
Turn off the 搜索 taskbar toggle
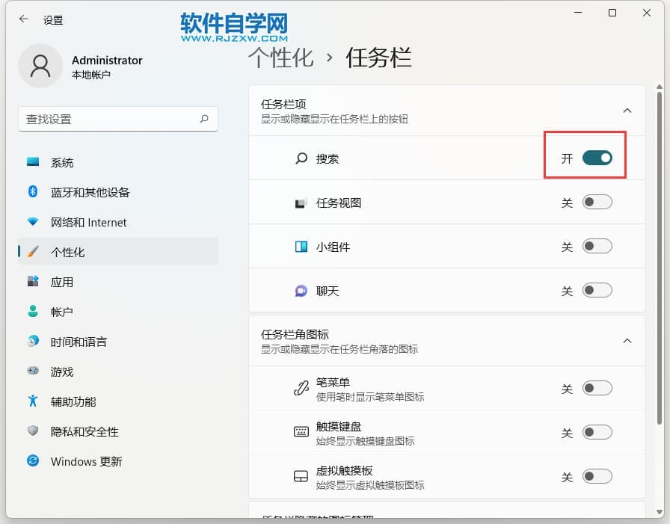(x=597, y=158)
